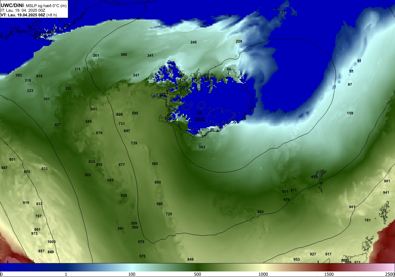The width and height of the screenshot is (395, 277).
Task: Click the 725 height value
Action: click(169, 214)
